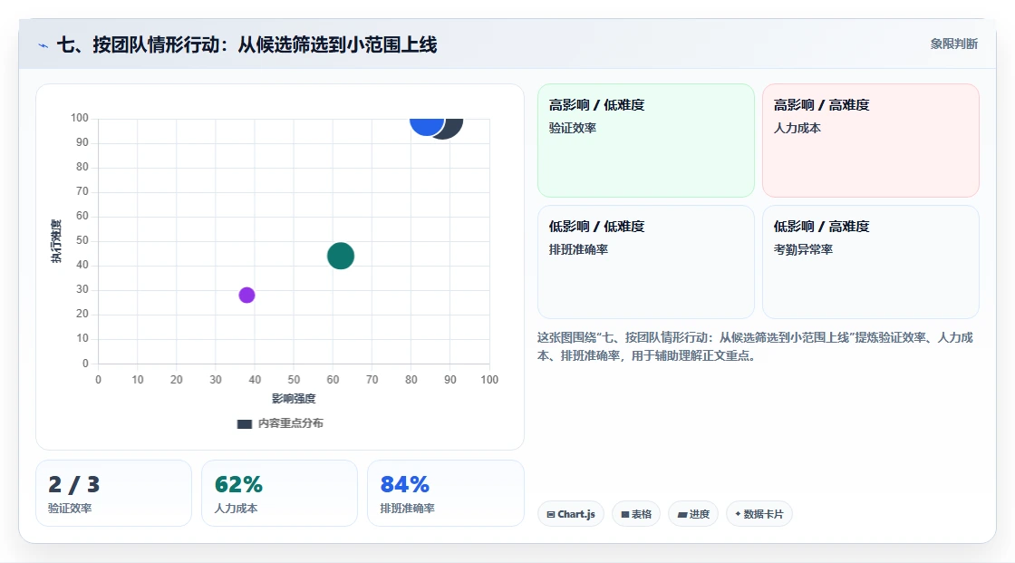This screenshot has width=1015, height=563.
Task: Select the purple bubble in the chart
Action: coord(246,296)
